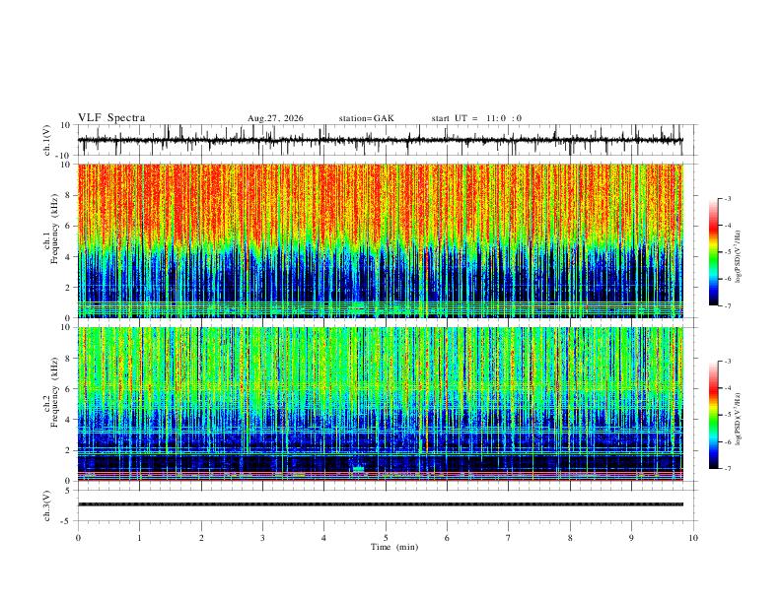Viewport: 781px width, 603px height.
Task: Click the 8 minute tick label
Action: pos(570,538)
